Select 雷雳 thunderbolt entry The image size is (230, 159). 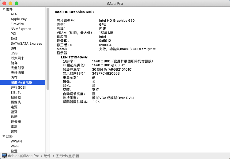coord(14,127)
